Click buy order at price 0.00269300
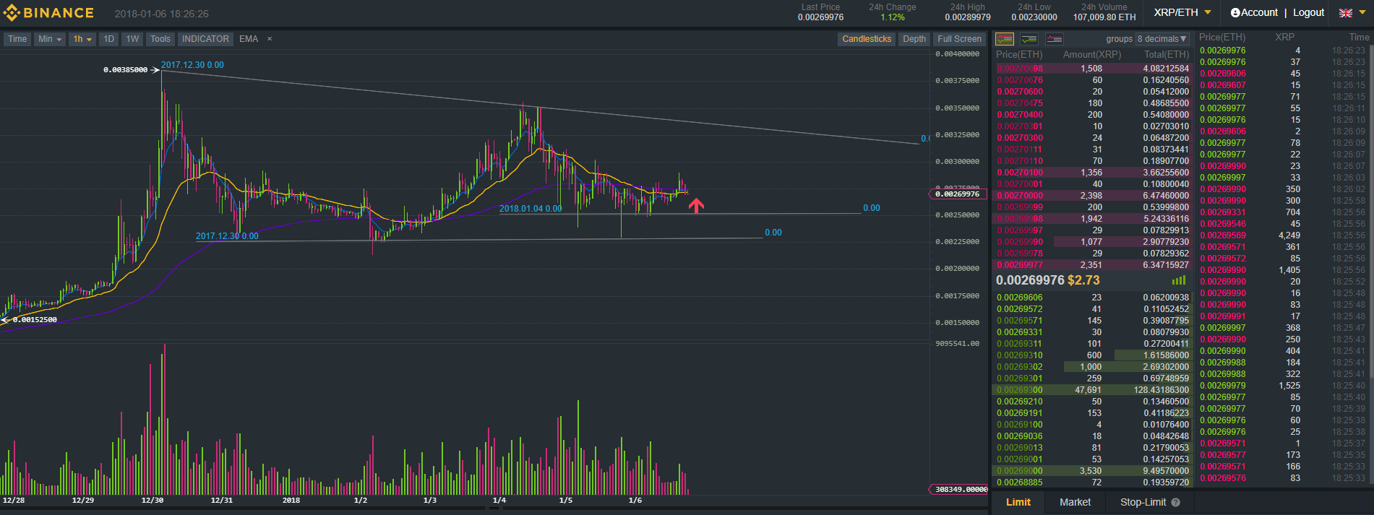 [1092, 390]
